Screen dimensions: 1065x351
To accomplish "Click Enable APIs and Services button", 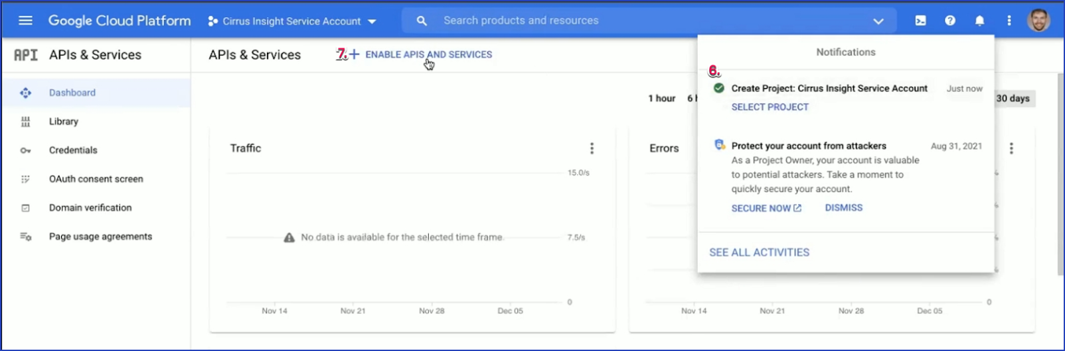I will pos(421,54).
